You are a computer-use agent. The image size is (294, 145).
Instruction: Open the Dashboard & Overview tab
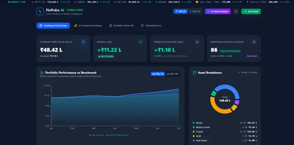tap(53, 26)
